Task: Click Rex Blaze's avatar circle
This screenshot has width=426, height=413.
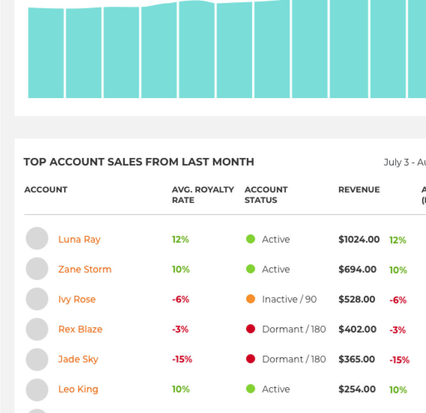Action: [37, 329]
